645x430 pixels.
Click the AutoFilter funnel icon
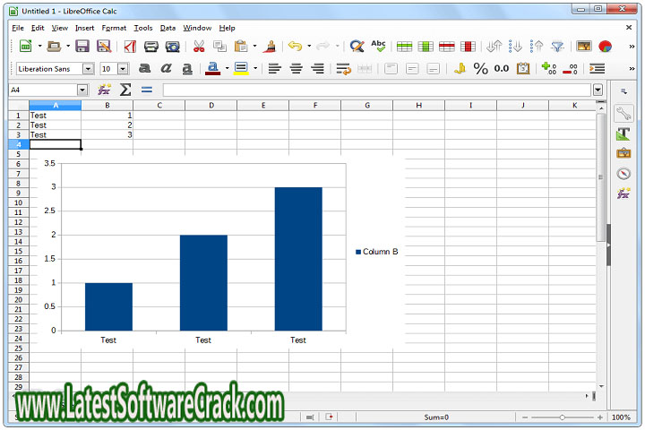click(x=557, y=46)
